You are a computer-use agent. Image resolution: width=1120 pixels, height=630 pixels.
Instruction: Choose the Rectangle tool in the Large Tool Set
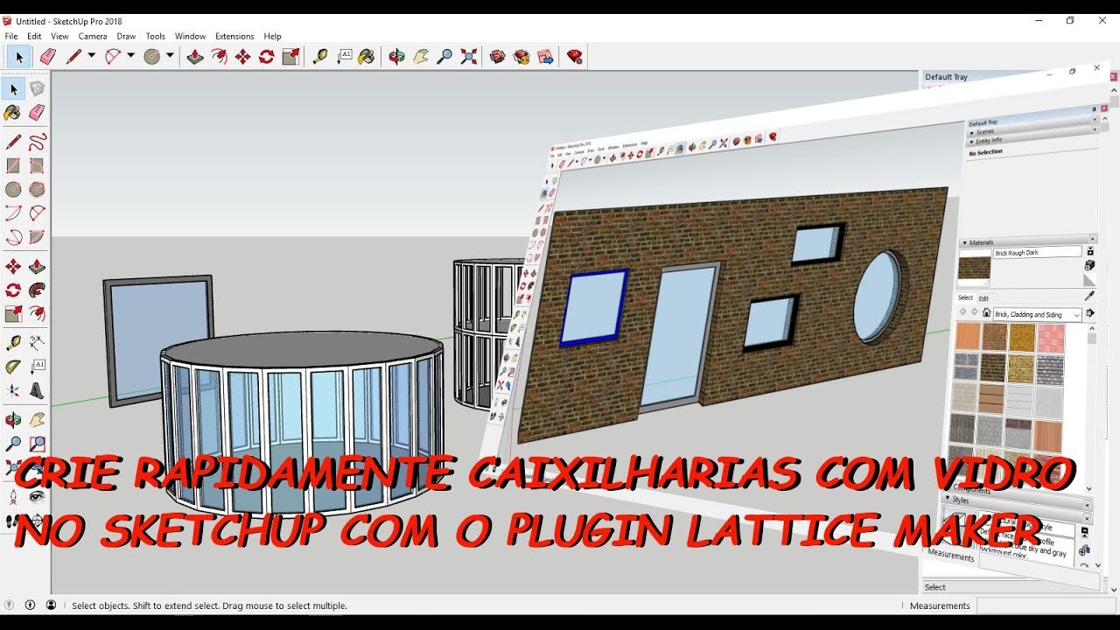13,165
